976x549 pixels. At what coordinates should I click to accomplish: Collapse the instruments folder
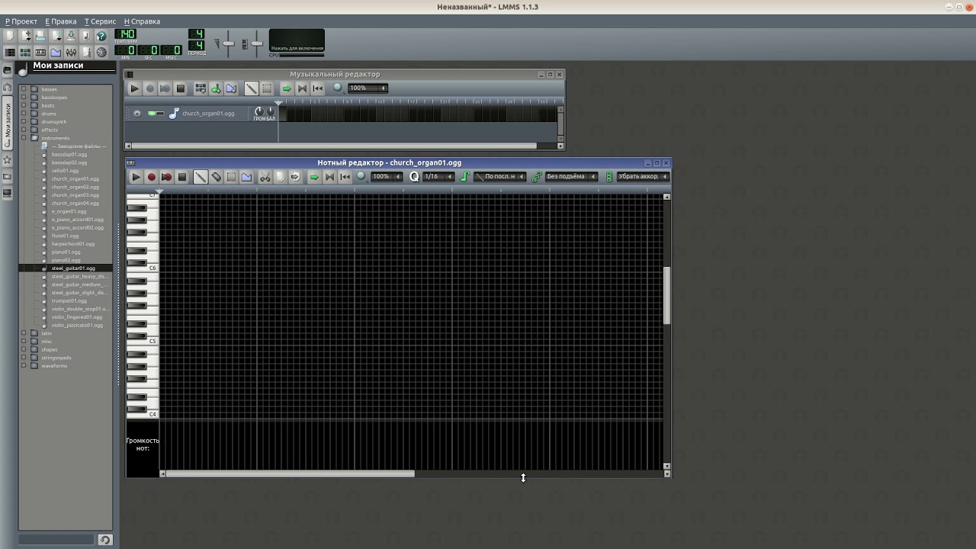click(24, 138)
